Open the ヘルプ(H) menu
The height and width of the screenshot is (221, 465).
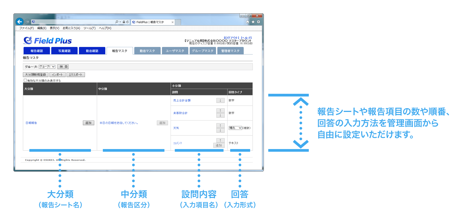(x=105, y=28)
